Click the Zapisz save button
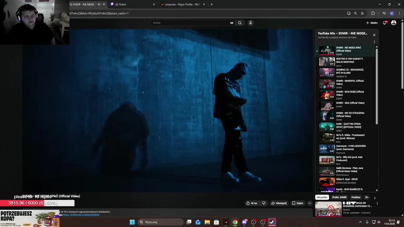The image size is (404, 227). pos(298,203)
